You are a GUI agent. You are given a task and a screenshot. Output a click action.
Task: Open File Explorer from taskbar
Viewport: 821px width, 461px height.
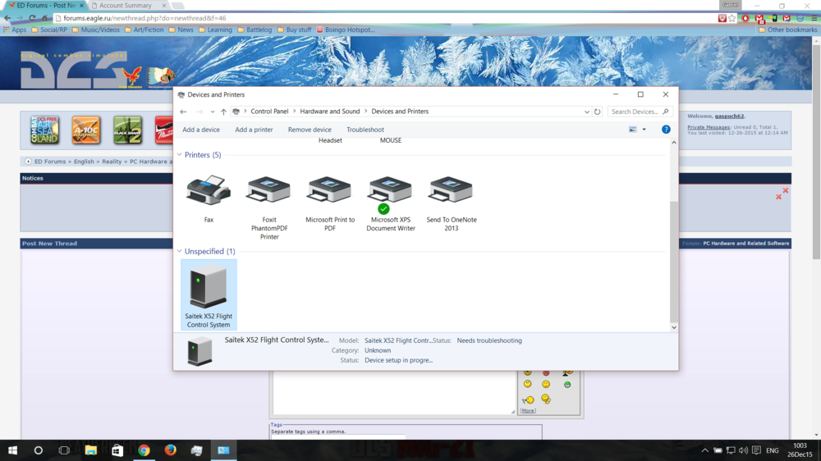(x=91, y=450)
